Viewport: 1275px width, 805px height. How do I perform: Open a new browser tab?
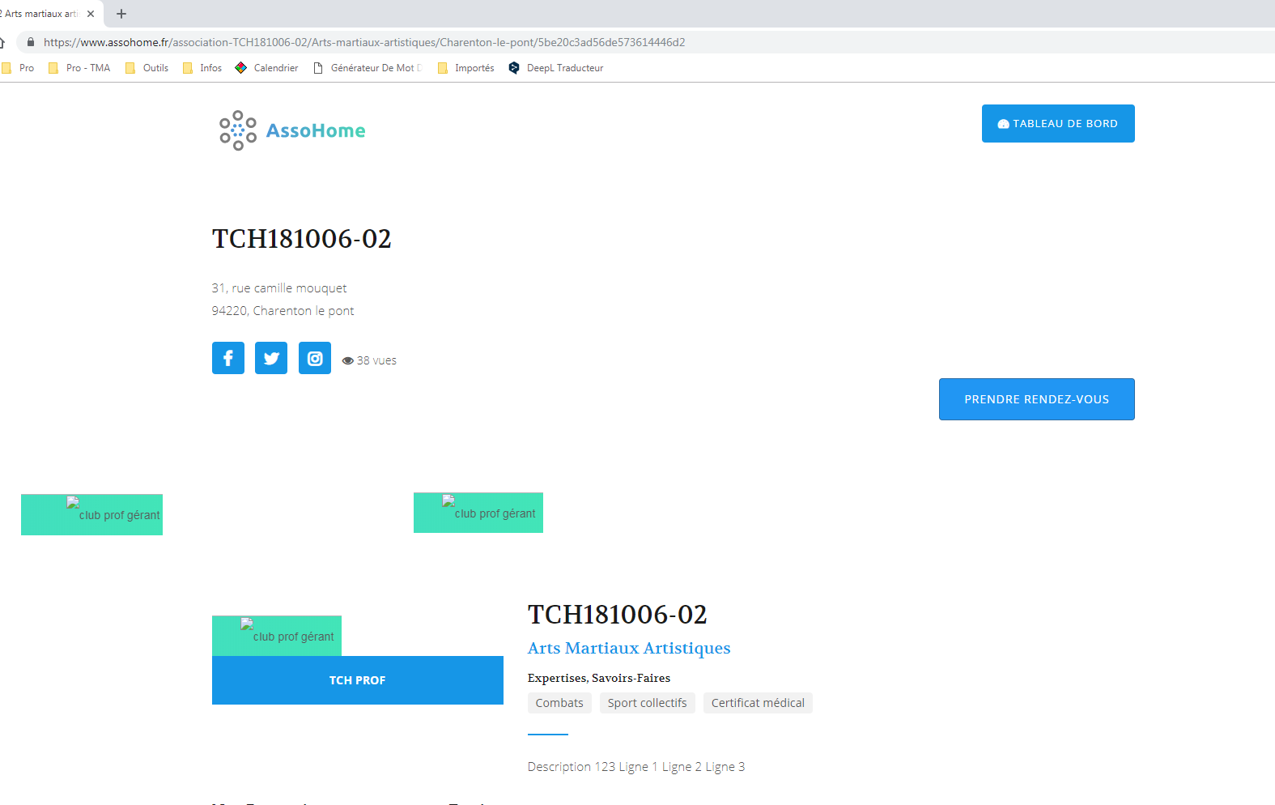point(121,14)
